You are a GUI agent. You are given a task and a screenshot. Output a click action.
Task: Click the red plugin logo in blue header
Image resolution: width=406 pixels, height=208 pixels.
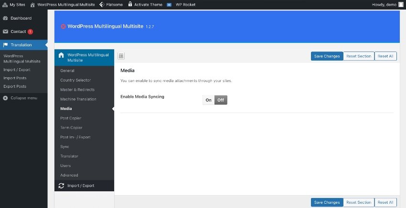[x=63, y=26]
